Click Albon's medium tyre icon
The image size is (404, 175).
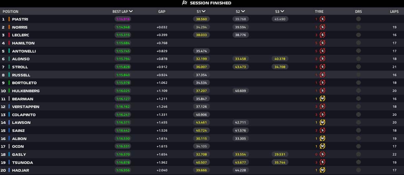tap(322, 138)
